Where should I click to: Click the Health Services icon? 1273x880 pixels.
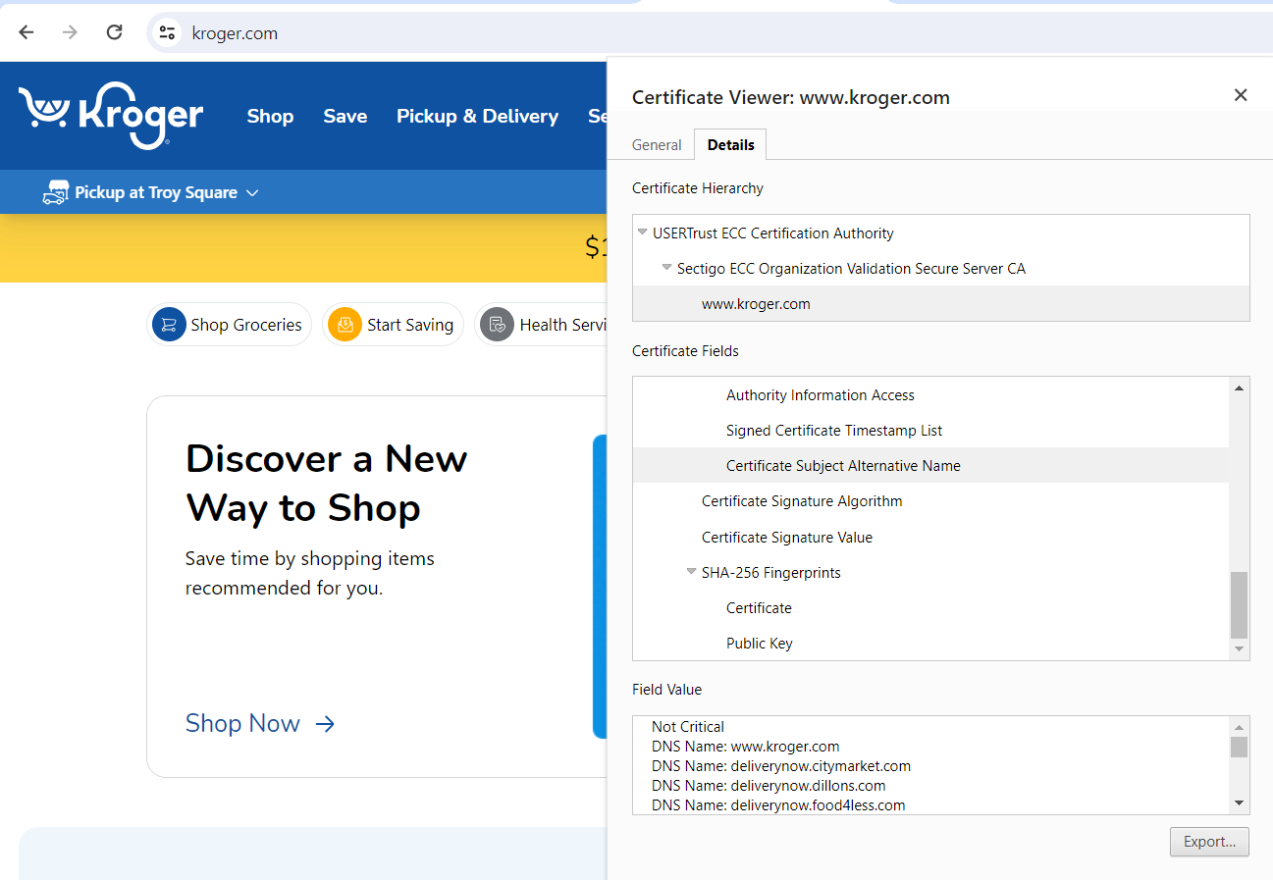tap(497, 325)
